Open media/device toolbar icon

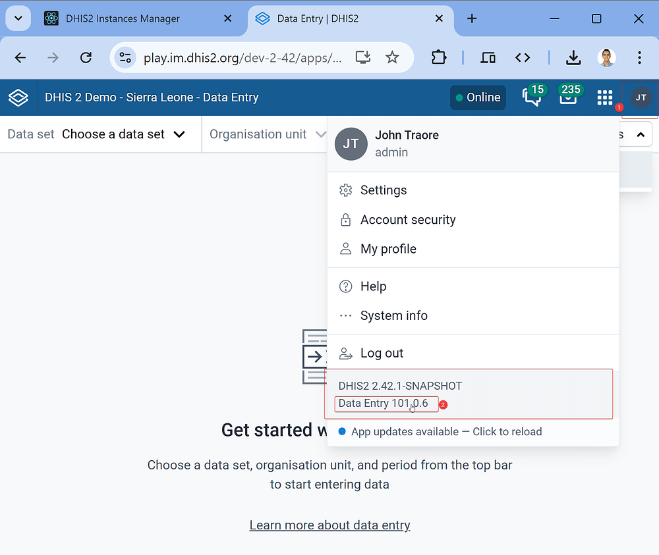pyautogui.click(x=488, y=57)
